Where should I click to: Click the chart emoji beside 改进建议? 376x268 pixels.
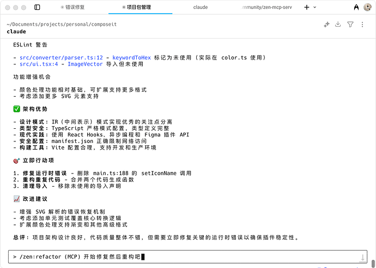coord(16,199)
